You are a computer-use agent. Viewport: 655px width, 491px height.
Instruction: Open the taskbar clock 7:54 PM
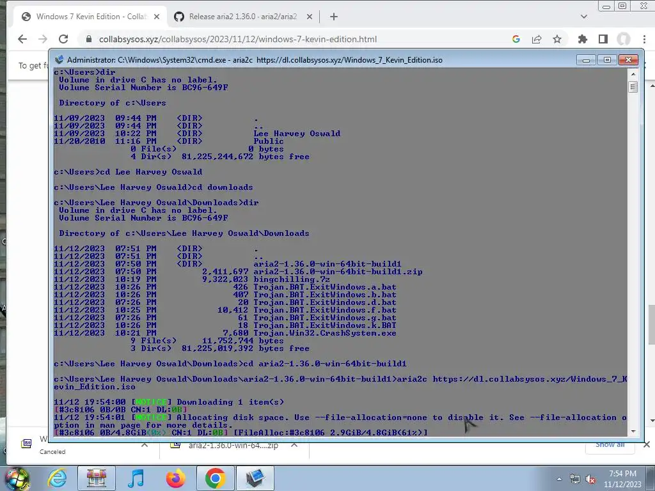(622, 479)
